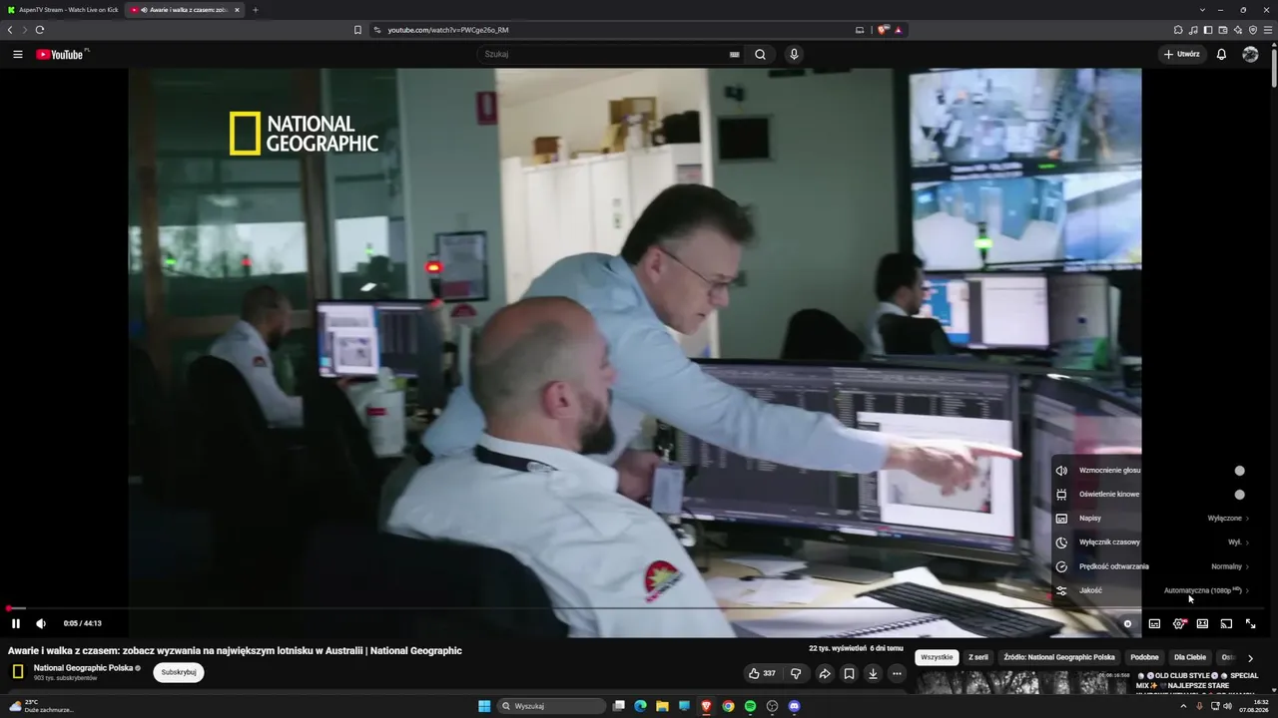Open the account avatar menu
This screenshot has width=1278, height=718.
click(1250, 55)
